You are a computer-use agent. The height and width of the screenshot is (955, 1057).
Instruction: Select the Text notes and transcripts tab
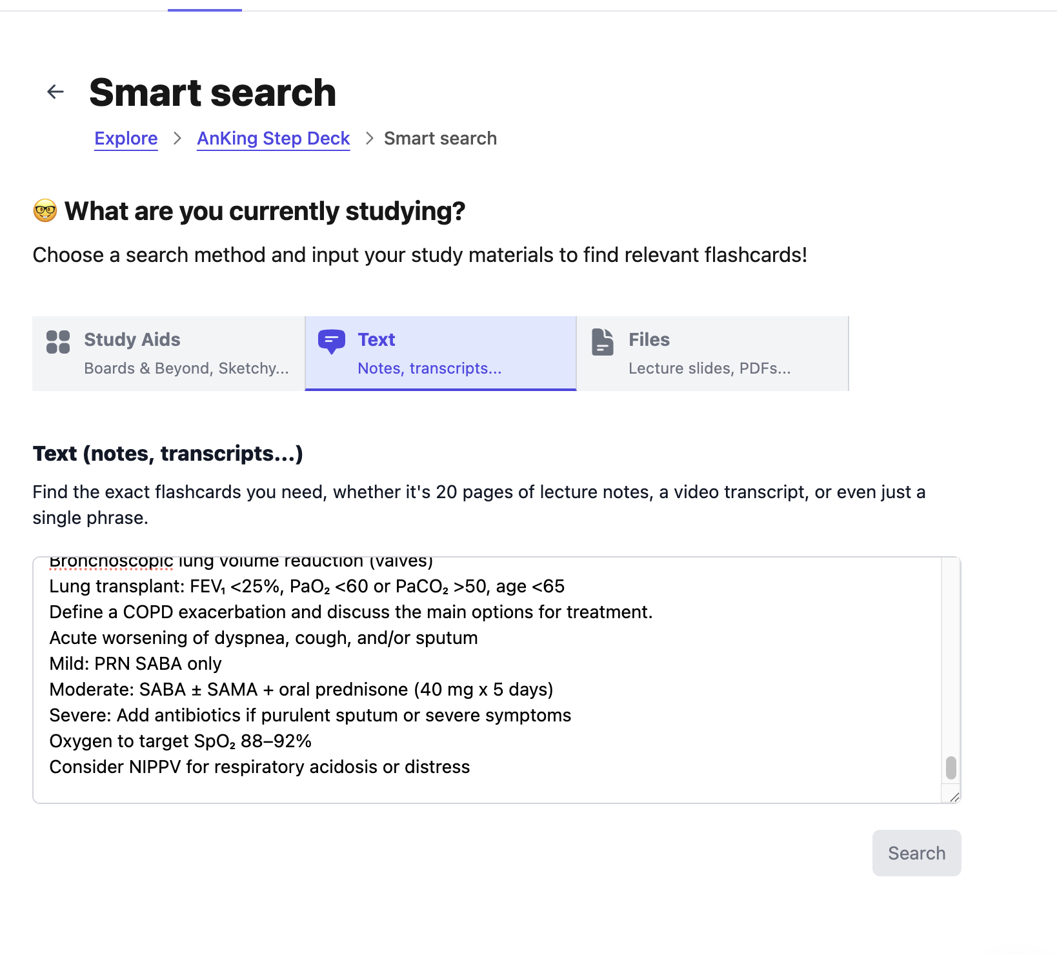coord(441,353)
